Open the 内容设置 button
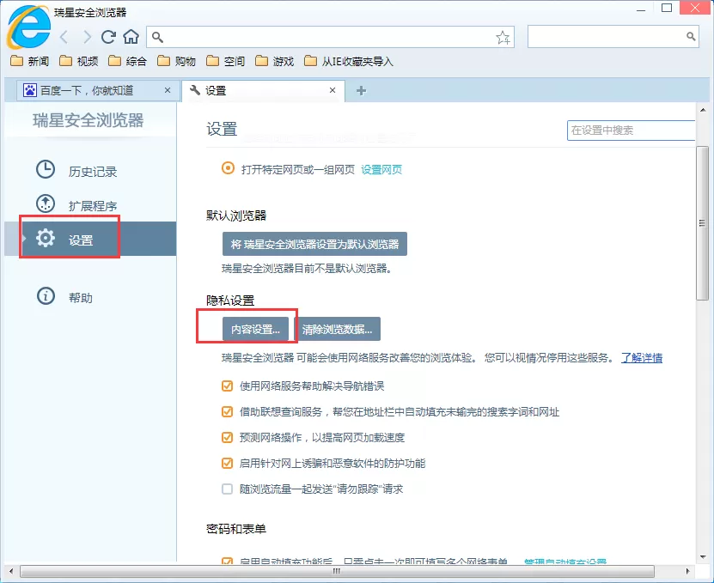The height and width of the screenshot is (583, 714). 255,329
